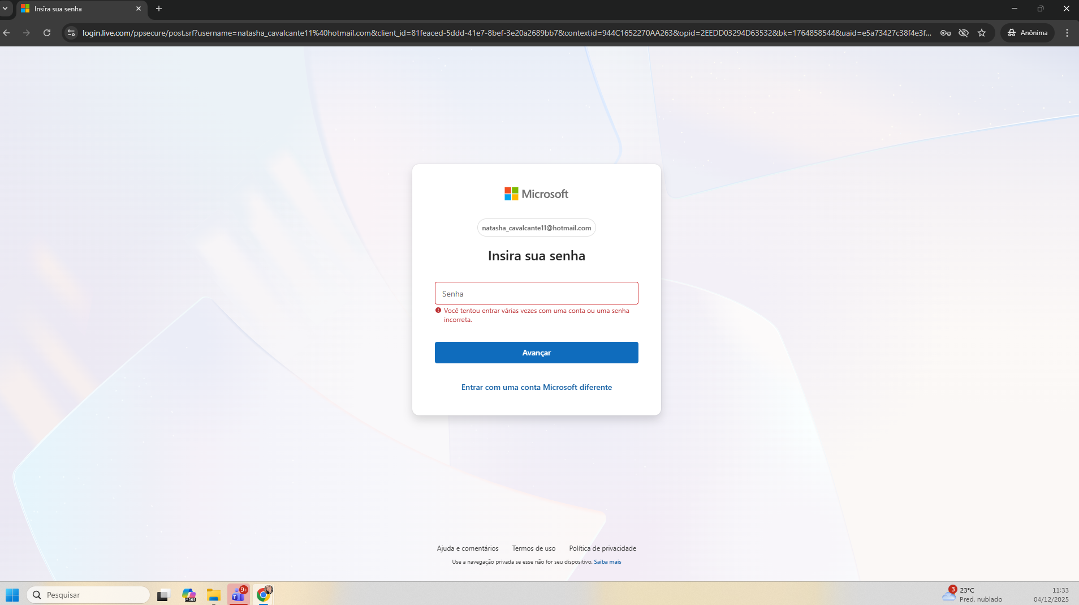
Task: Click the third-party cookies blocked eye icon
Action: click(964, 33)
